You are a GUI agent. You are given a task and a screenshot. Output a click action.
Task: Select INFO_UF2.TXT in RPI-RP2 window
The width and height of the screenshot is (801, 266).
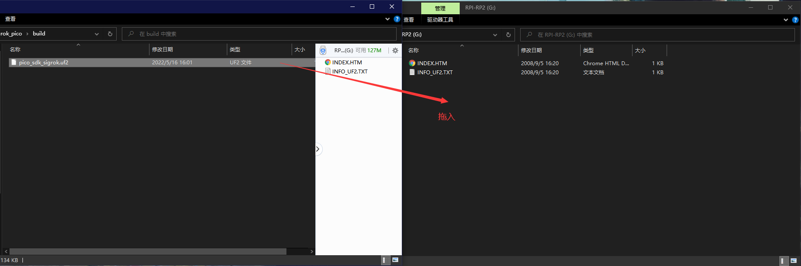[x=435, y=73]
